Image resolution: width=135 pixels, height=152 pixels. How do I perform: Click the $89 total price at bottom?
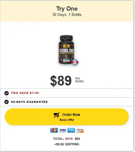(77, 139)
